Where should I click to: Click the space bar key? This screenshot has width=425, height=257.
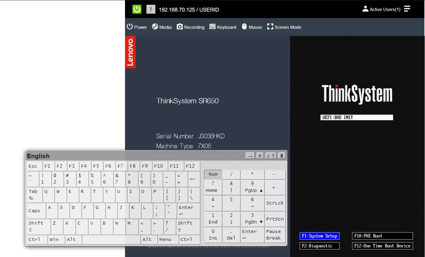pyautogui.click(x=111, y=239)
